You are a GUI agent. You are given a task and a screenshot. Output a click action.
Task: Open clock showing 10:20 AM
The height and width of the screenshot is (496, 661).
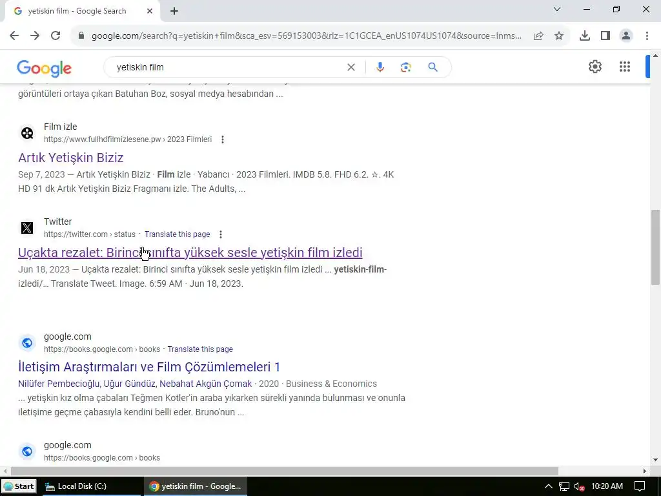point(607,486)
